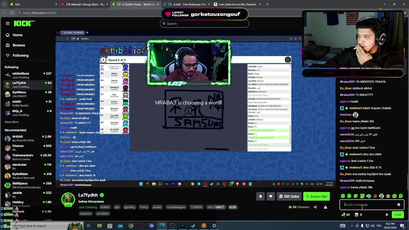Click the green Subscribe button

click(x=316, y=196)
